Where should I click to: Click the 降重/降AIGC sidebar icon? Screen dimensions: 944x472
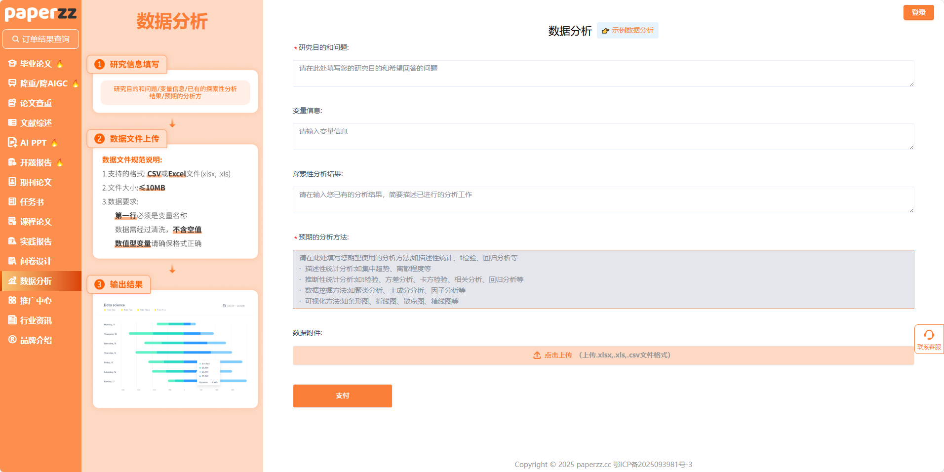[x=12, y=83]
